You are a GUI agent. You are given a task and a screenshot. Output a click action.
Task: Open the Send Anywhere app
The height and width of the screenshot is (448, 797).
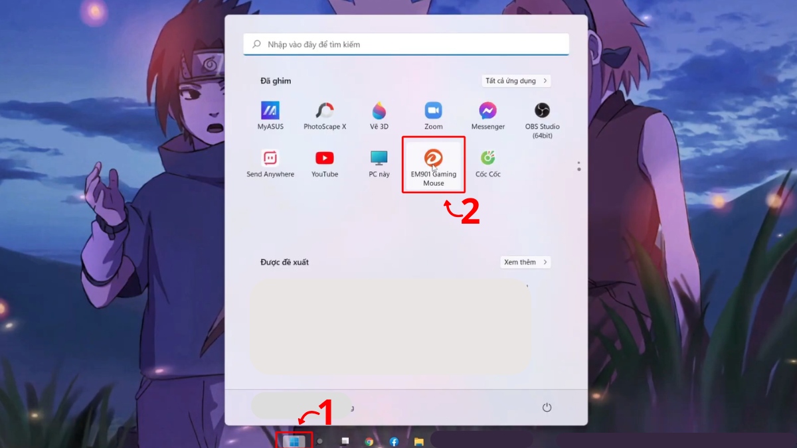pyautogui.click(x=270, y=163)
